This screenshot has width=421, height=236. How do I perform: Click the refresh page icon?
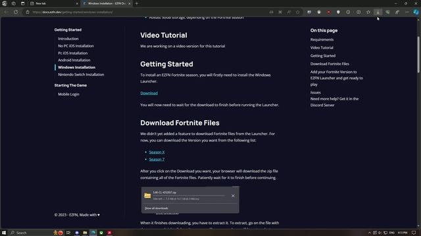[x=16, y=12]
